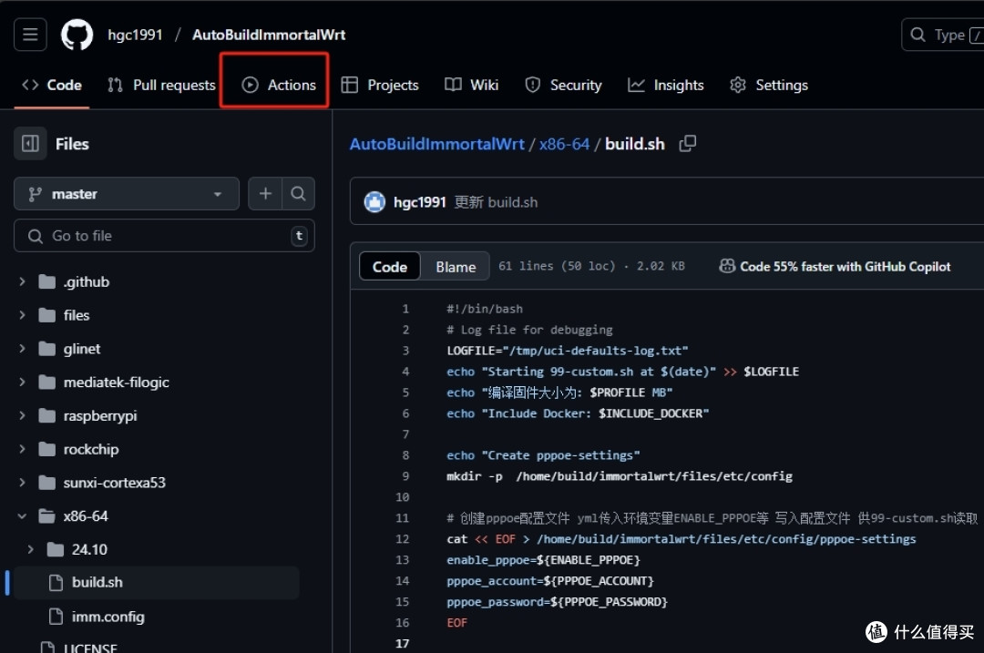This screenshot has width=984, height=653.
Task: Switch to the Blame view
Action: (x=456, y=267)
